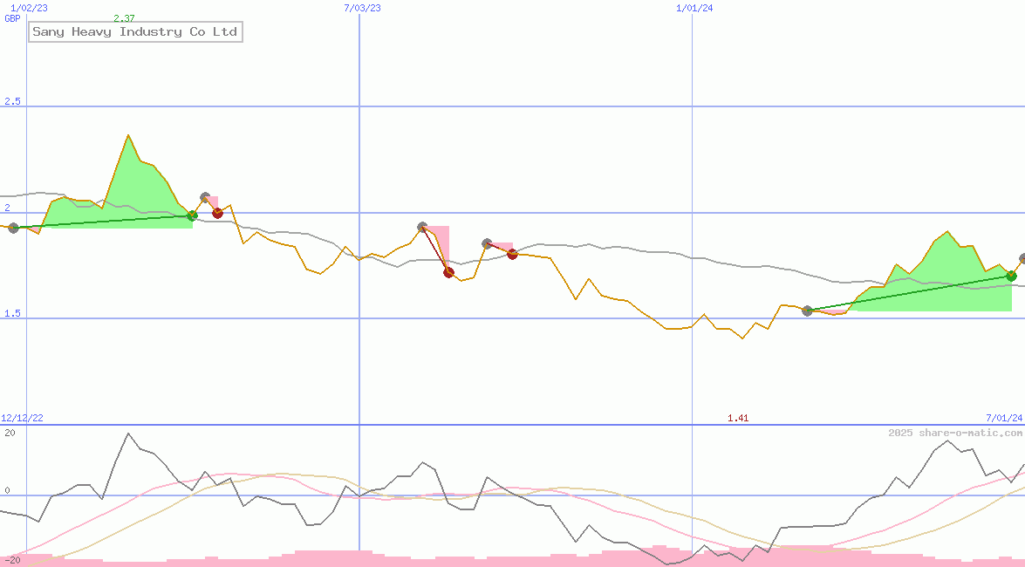Click green marker ending the final green trend line

point(1011,276)
